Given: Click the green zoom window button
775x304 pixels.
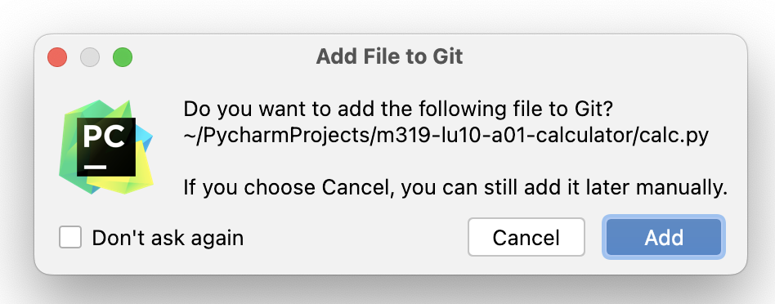Looking at the screenshot, I should pyautogui.click(x=123, y=57).
